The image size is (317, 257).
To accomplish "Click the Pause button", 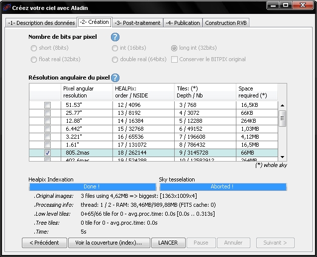I will click(x=201, y=243).
